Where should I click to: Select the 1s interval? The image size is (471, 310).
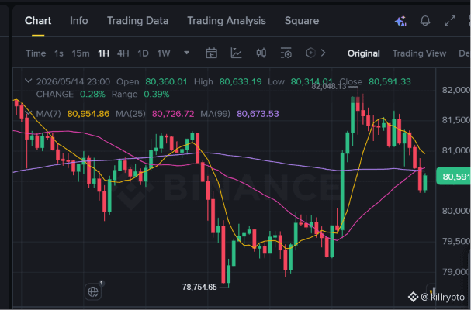pyautogui.click(x=58, y=53)
